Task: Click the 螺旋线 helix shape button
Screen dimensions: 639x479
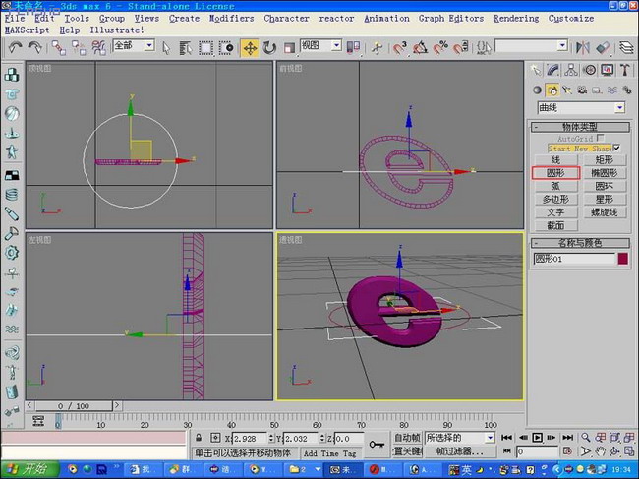Action: pos(604,212)
